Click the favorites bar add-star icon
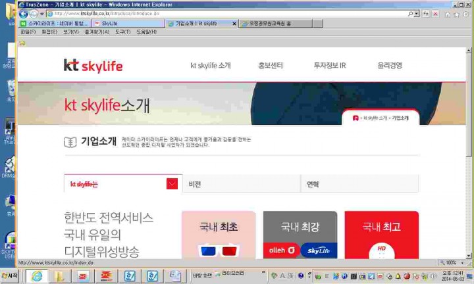 (22, 43)
